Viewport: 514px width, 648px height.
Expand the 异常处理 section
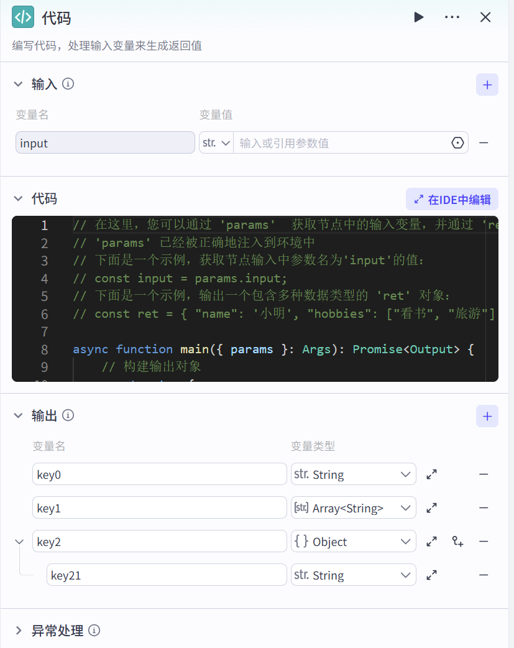click(x=18, y=631)
